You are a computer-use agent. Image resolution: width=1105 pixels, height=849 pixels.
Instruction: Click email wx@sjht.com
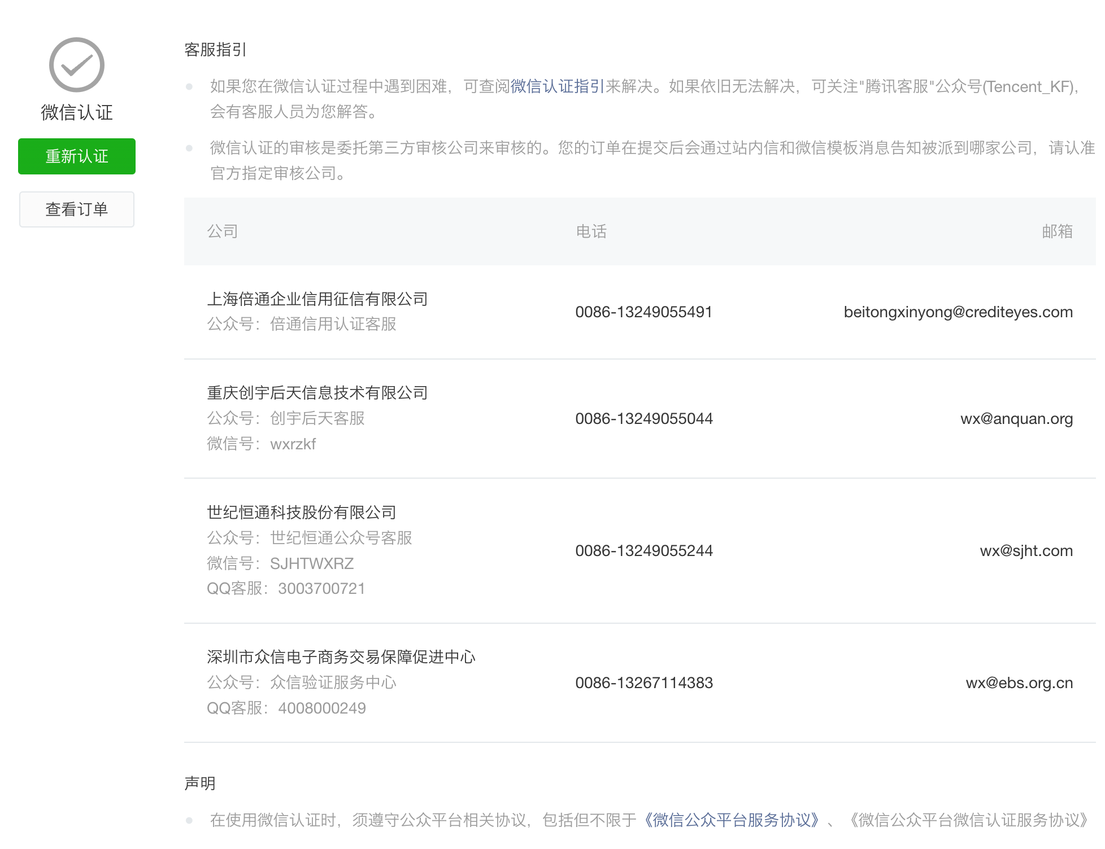coord(1026,551)
